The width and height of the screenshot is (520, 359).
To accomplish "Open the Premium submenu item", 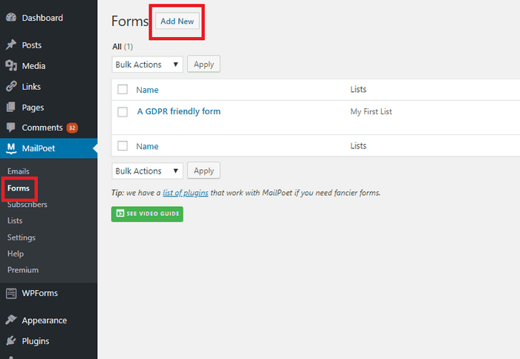I will click(23, 270).
